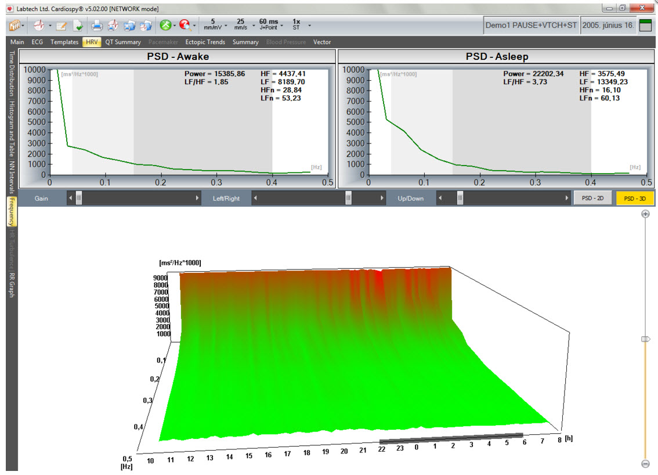Viewport: 658px width, 475px height.
Task: Click the printer icon
Action: pyautogui.click(x=97, y=25)
